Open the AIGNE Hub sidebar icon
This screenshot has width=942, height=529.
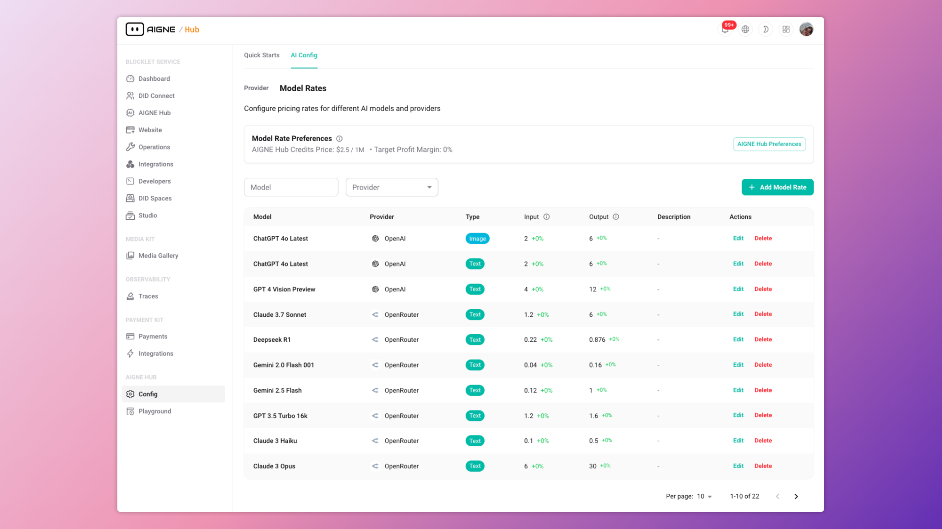[130, 113]
